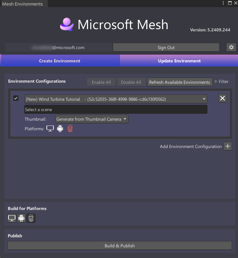The image size is (238, 258).
Task: Click the @microsoft.com account text
Action: click(68, 48)
